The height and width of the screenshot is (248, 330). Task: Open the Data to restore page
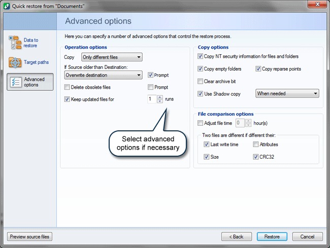[31, 43]
